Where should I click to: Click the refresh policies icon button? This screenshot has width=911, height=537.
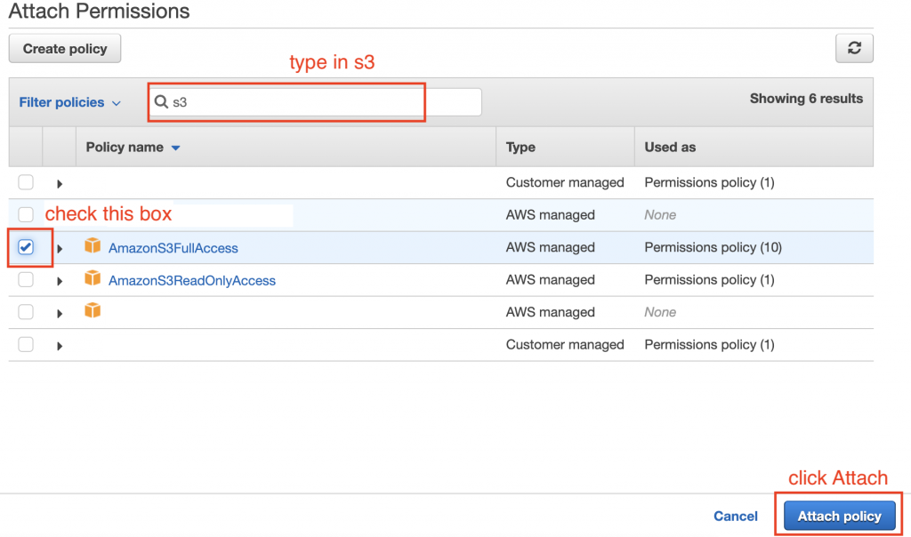pos(854,48)
